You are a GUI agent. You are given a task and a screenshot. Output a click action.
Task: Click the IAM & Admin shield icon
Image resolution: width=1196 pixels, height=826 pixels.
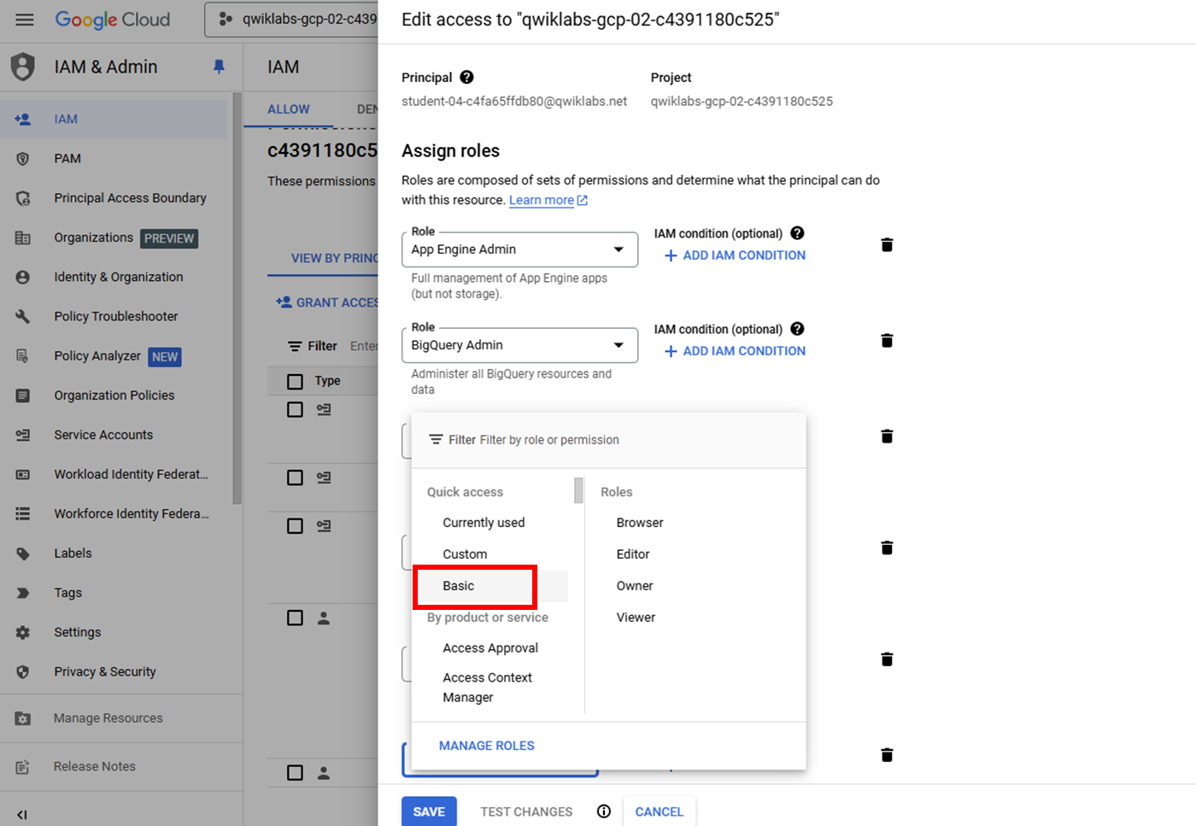tap(23, 67)
